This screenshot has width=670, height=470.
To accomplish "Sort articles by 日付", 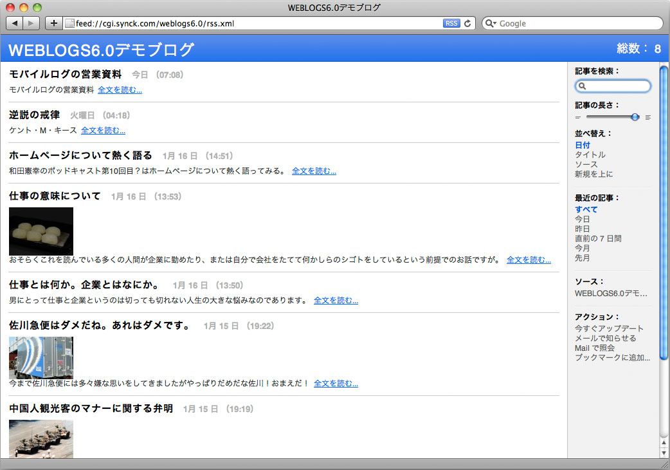I will pyautogui.click(x=583, y=145).
